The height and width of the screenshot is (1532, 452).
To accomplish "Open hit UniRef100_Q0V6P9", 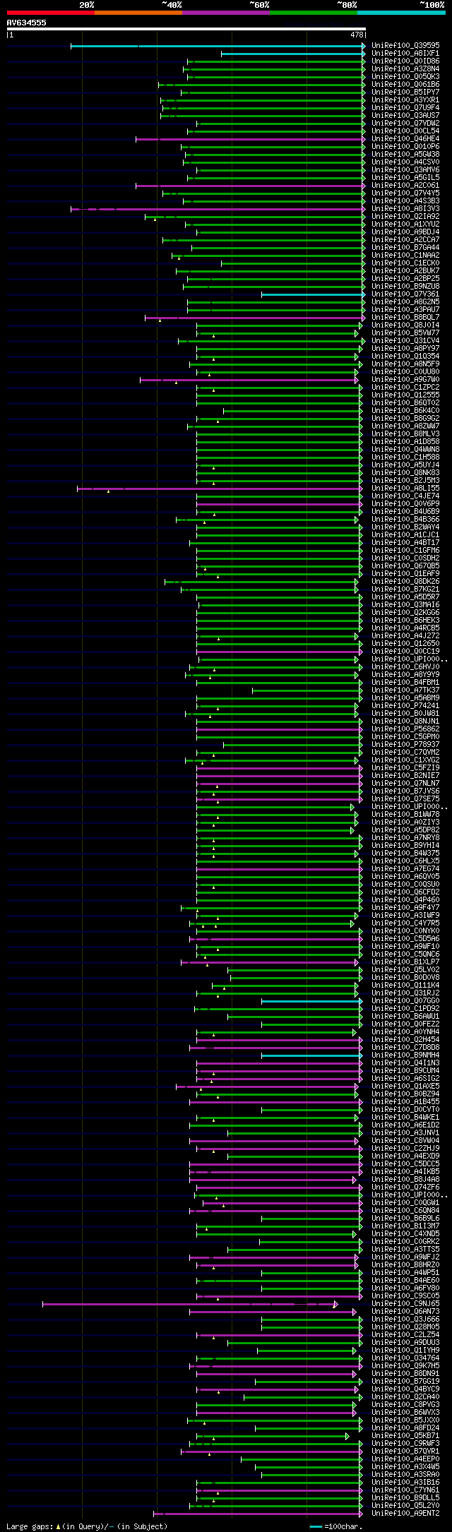I will 405,503.
